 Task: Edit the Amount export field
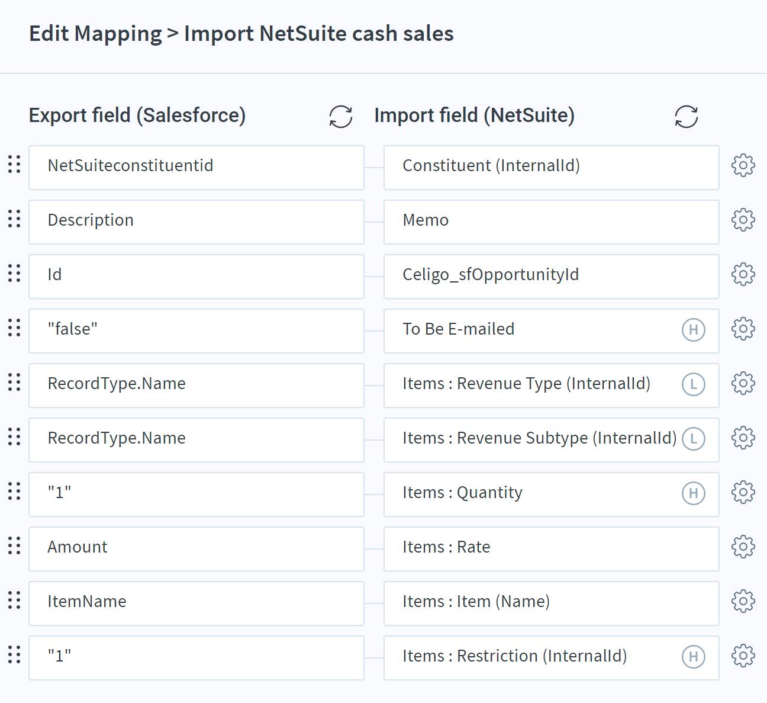(196, 549)
